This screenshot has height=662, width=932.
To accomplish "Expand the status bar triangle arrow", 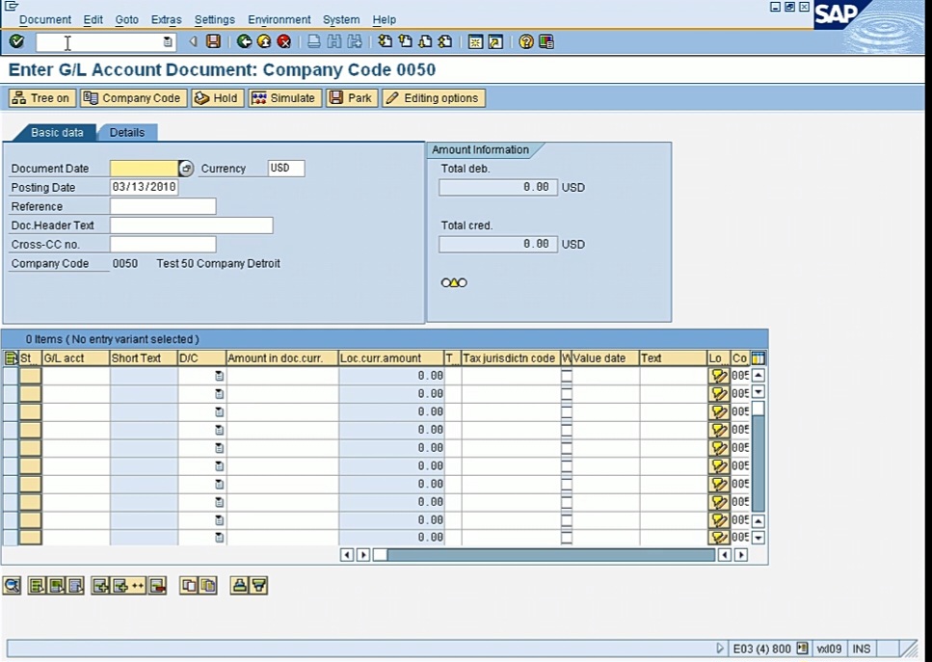I will click(720, 649).
